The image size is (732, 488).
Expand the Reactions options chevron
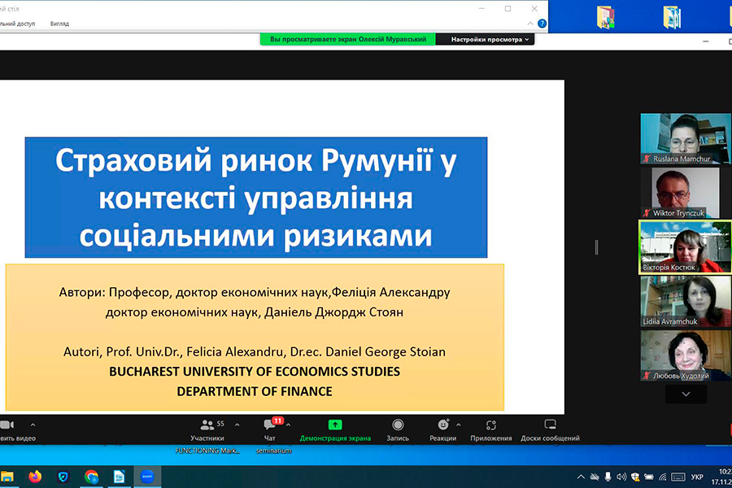pyautogui.click(x=459, y=425)
